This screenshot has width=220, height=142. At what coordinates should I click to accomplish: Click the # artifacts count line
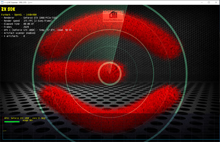coord(13,36)
